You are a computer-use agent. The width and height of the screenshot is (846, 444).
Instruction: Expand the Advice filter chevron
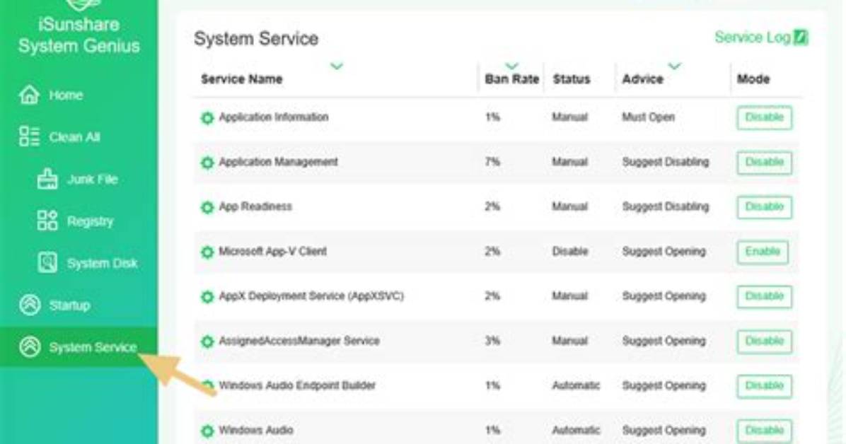[x=674, y=66]
